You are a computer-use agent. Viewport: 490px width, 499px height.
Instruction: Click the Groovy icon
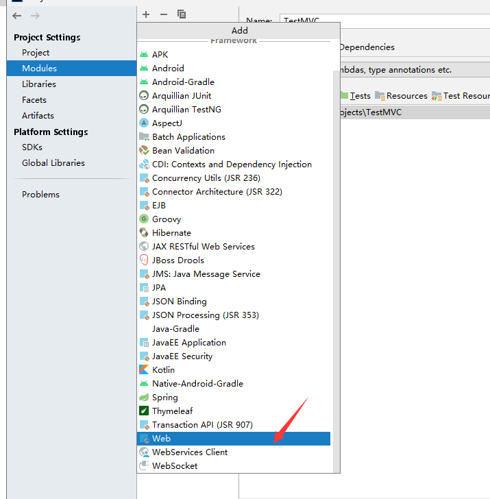[144, 219]
